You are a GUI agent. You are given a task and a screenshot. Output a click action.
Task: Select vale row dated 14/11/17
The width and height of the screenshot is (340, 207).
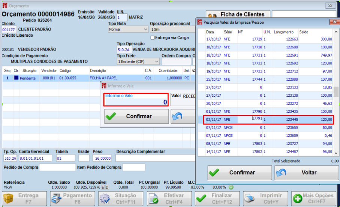click(x=266, y=151)
